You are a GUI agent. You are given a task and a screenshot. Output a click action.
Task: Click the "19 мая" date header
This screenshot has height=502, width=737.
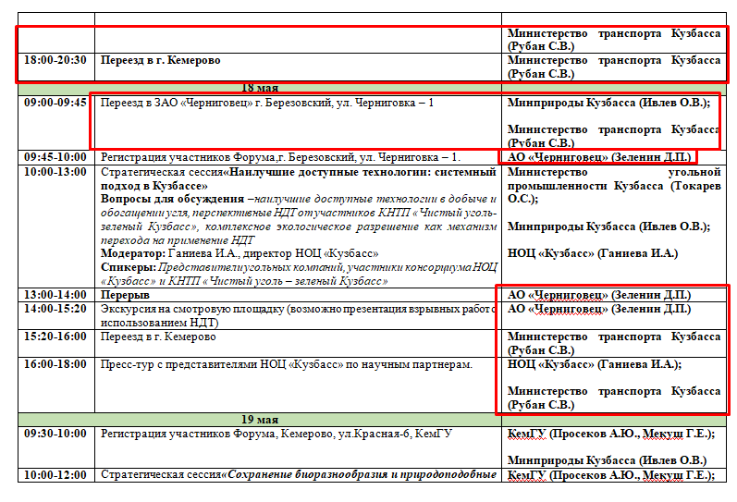[260, 420]
